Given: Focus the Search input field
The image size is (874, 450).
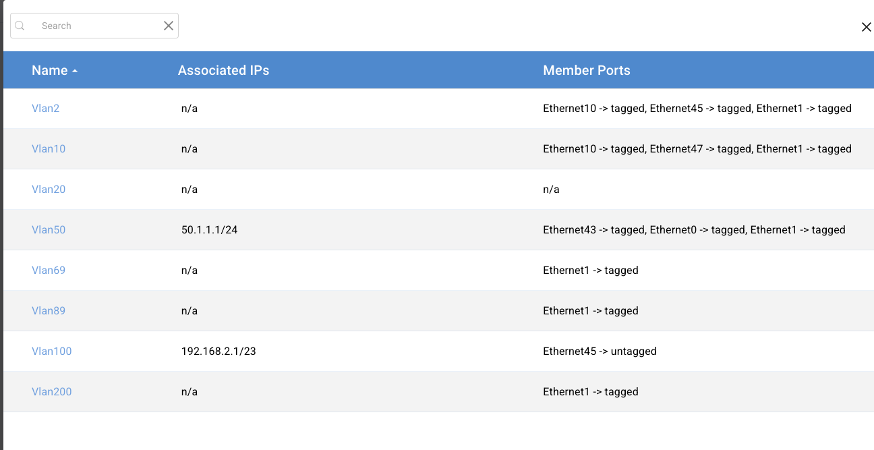Looking at the screenshot, I should 94,26.
